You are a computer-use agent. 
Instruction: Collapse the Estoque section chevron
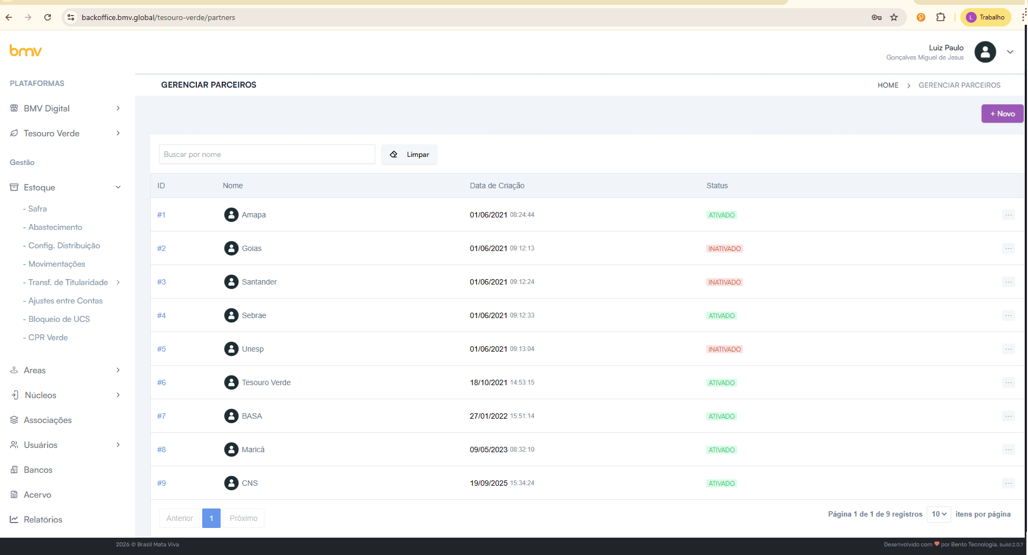(x=118, y=187)
